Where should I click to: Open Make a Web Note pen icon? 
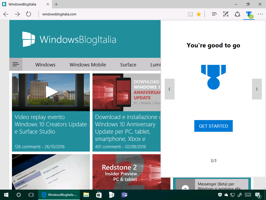[x=226, y=14]
